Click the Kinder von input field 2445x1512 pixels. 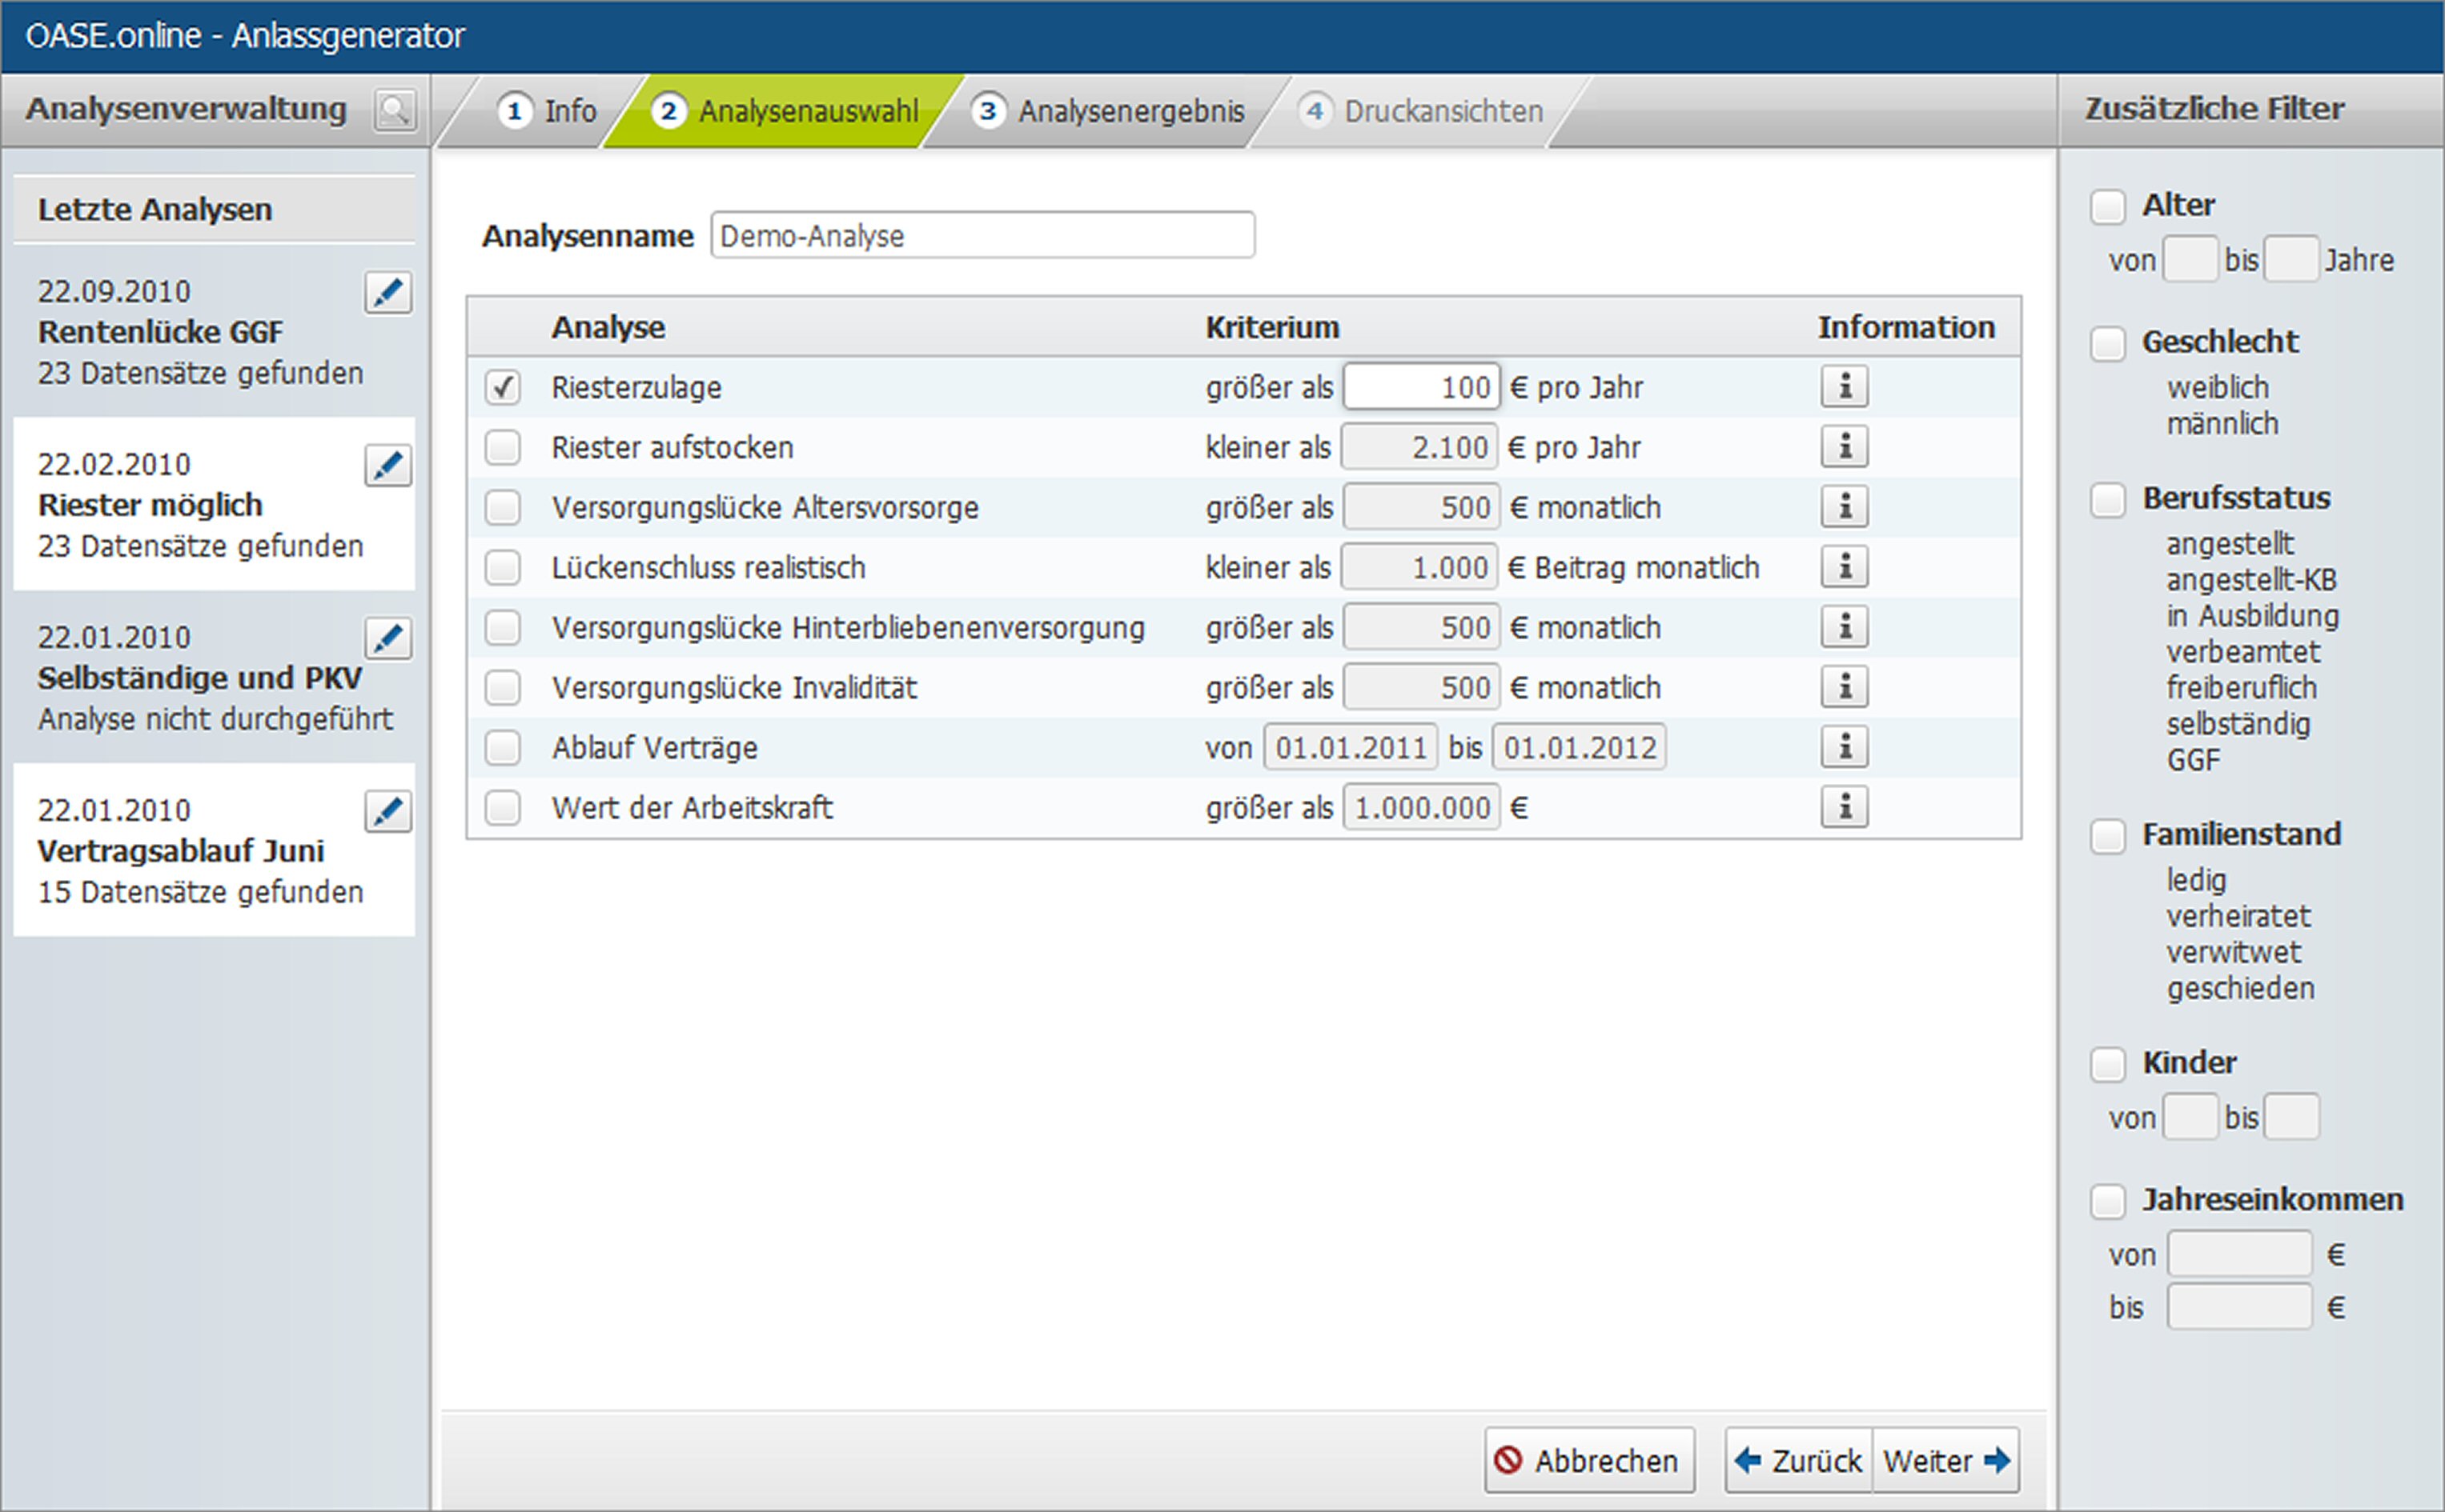[2190, 1116]
